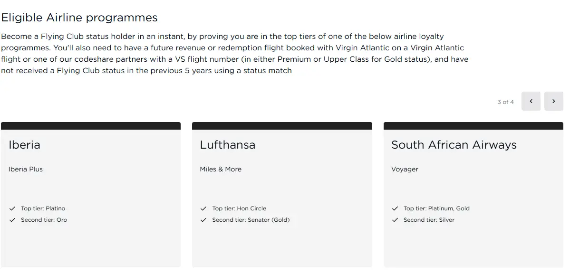Click checkmark next to Senator (Gold)
Screen dimensions: 570x274
point(203,220)
